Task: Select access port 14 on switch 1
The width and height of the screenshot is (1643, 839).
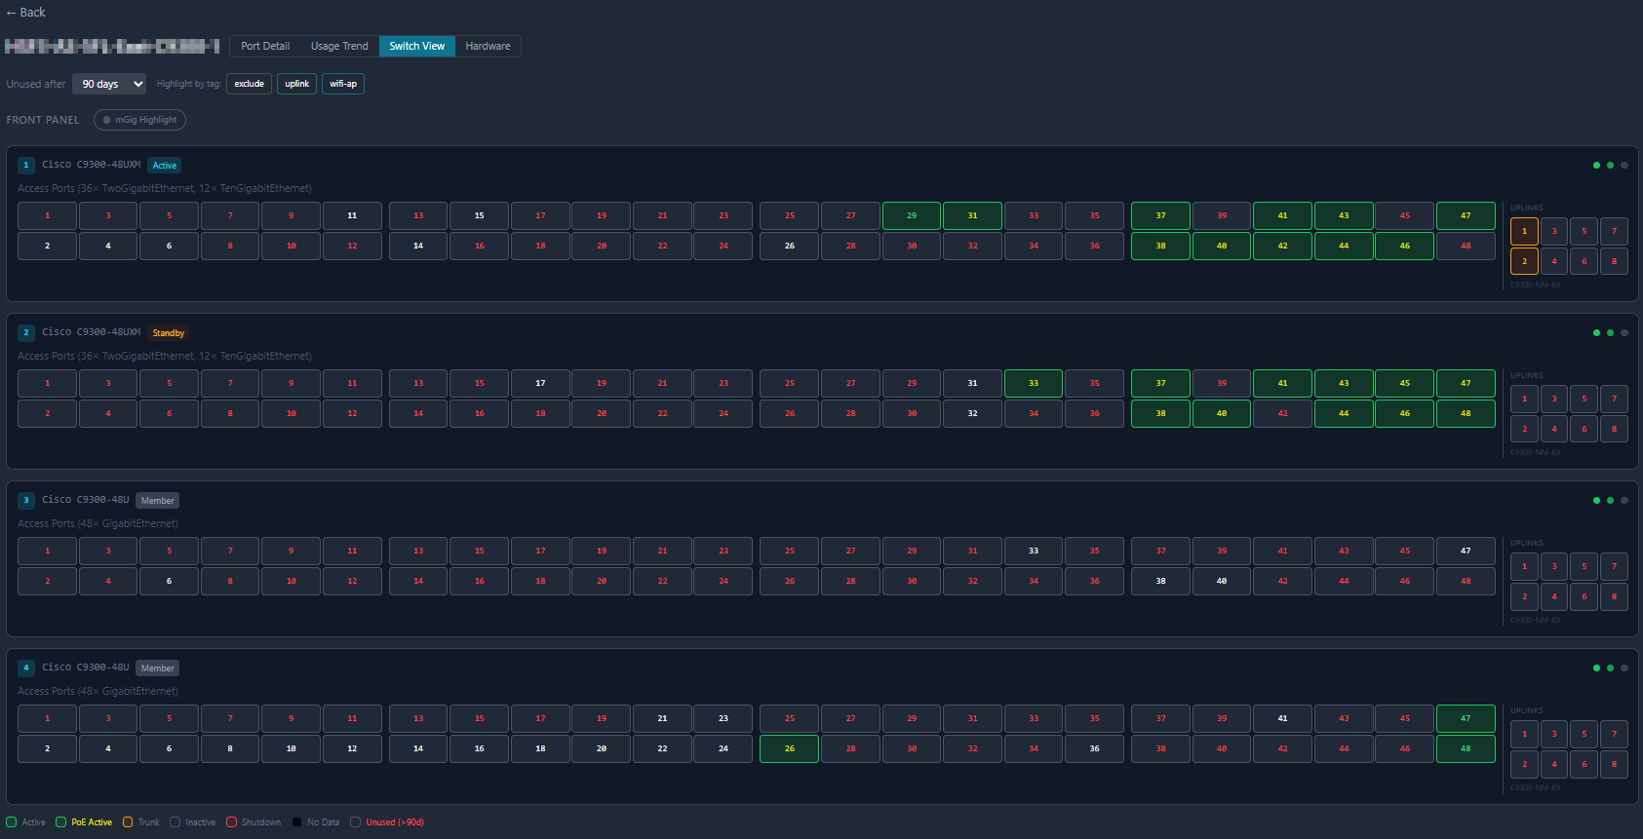Action: click(418, 246)
